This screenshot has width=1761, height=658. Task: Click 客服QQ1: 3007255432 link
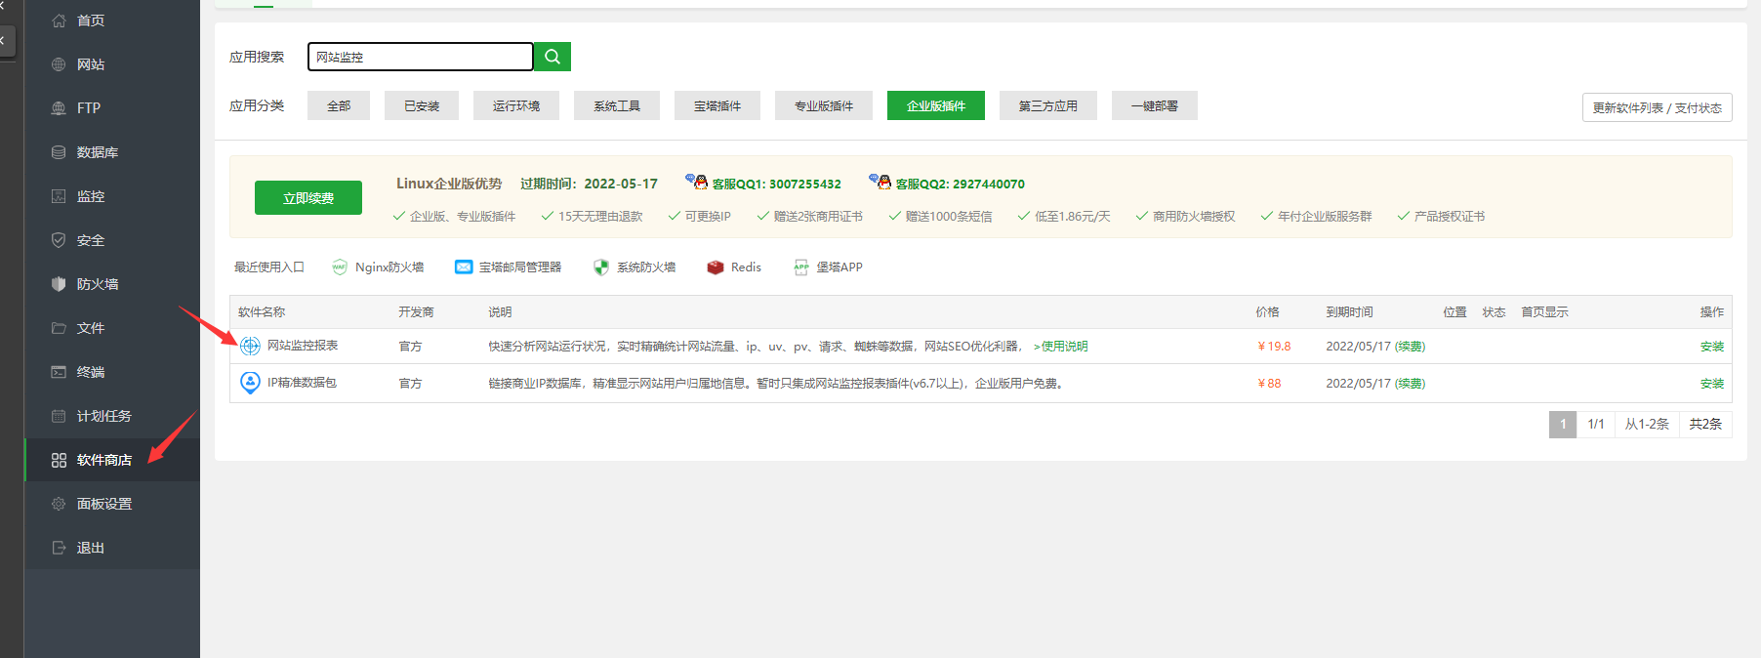(x=776, y=184)
